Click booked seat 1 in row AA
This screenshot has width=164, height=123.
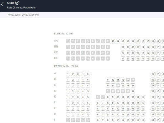[x=68, y=41]
